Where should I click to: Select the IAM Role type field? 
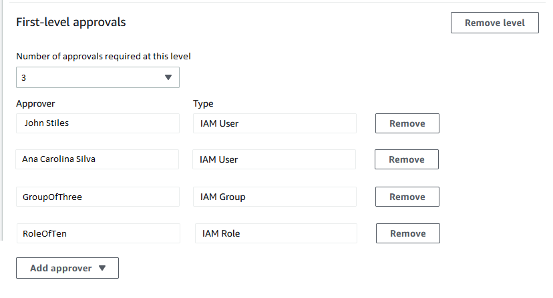point(276,233)
